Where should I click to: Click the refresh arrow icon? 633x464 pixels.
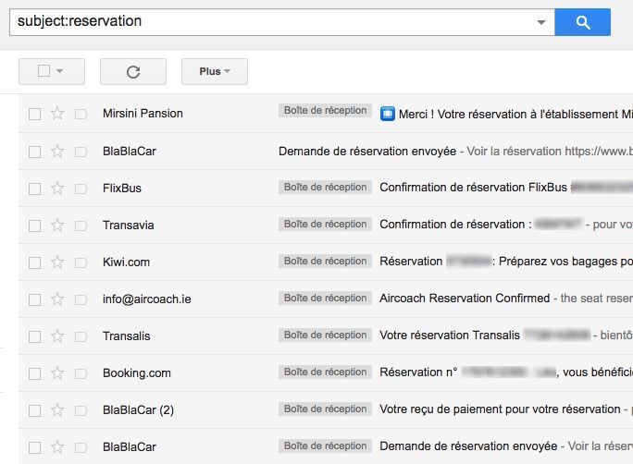click(x=132, y=71)
